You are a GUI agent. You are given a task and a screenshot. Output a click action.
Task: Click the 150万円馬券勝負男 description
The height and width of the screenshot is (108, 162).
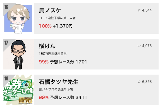[x=53, y=54]
